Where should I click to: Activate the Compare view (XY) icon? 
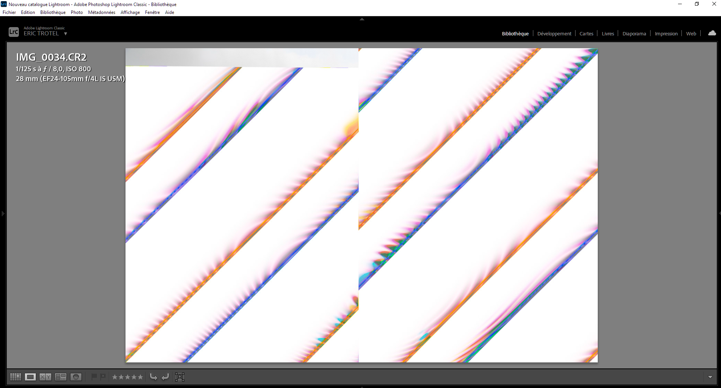coord(45,377)
